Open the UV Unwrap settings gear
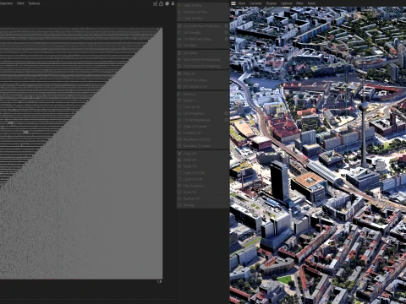The width and height of the screenshot is (406, 304). click(x=226, y=32)
